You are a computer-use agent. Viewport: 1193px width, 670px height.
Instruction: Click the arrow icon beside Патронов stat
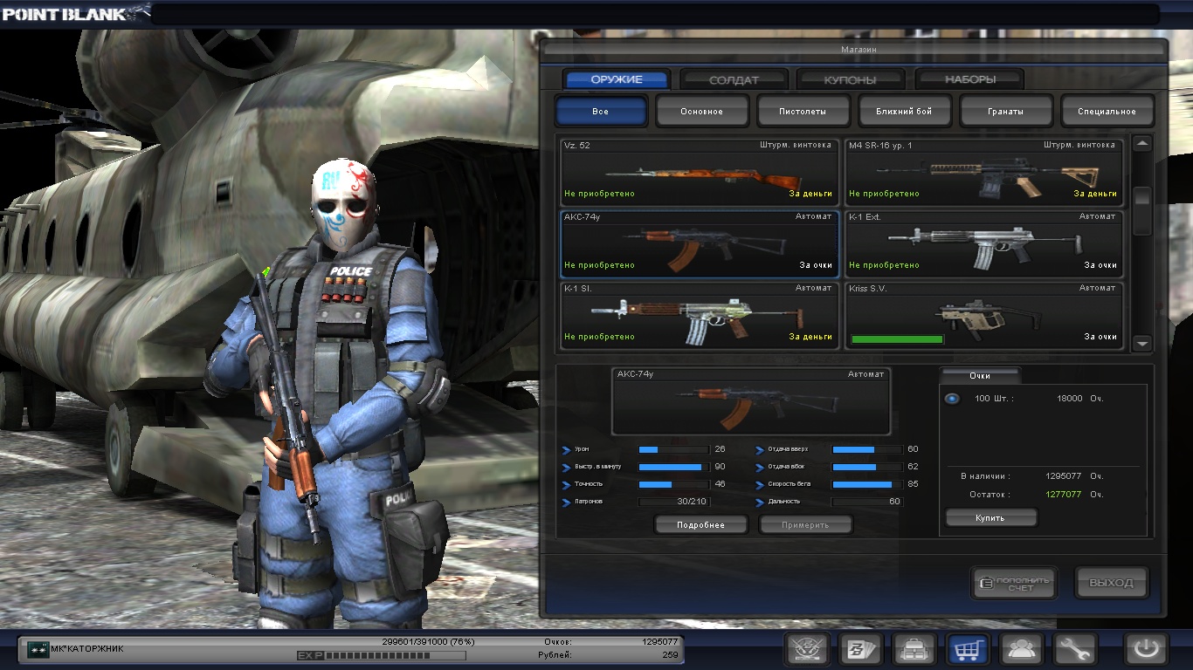[x=567, y=502]
